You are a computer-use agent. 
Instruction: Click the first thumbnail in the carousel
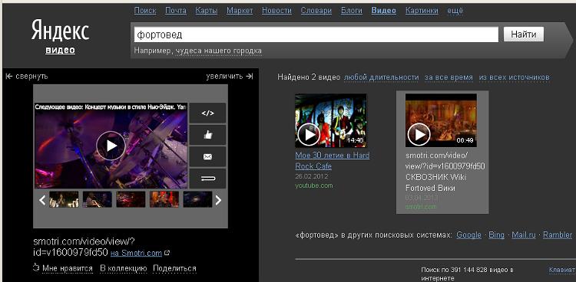(x=64, y=199)
